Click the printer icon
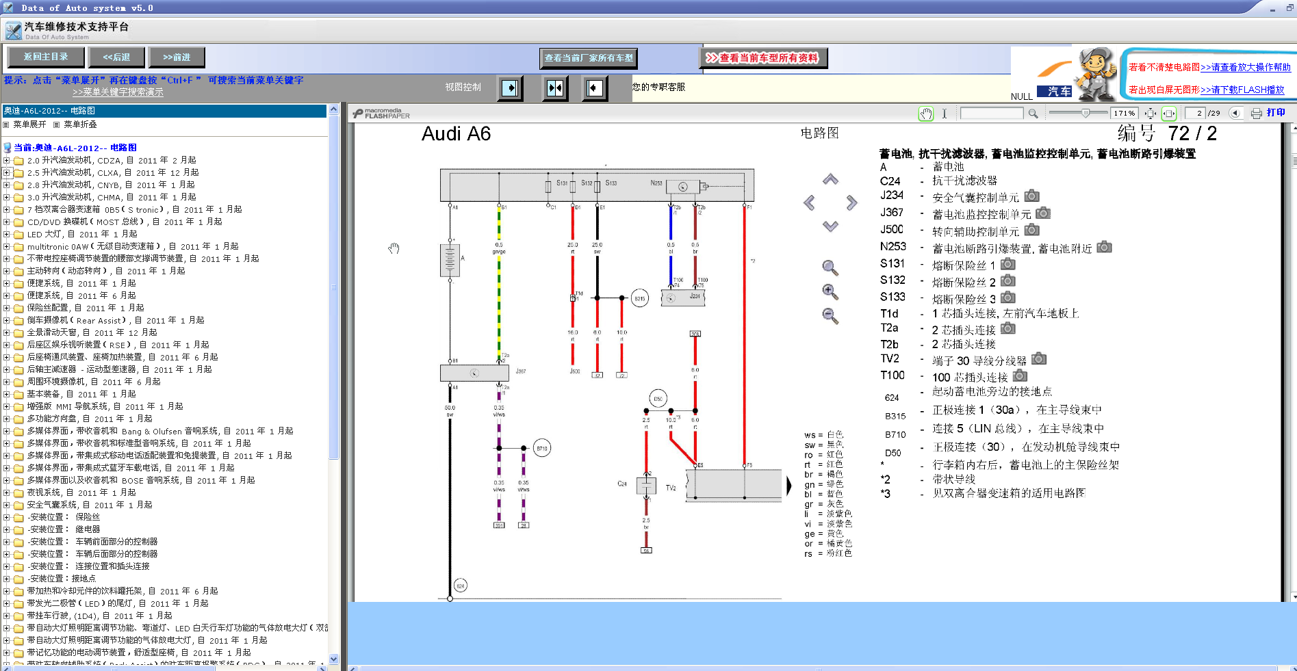Viewport: 1297px width, 671px height. click(x=1257, y=114)
